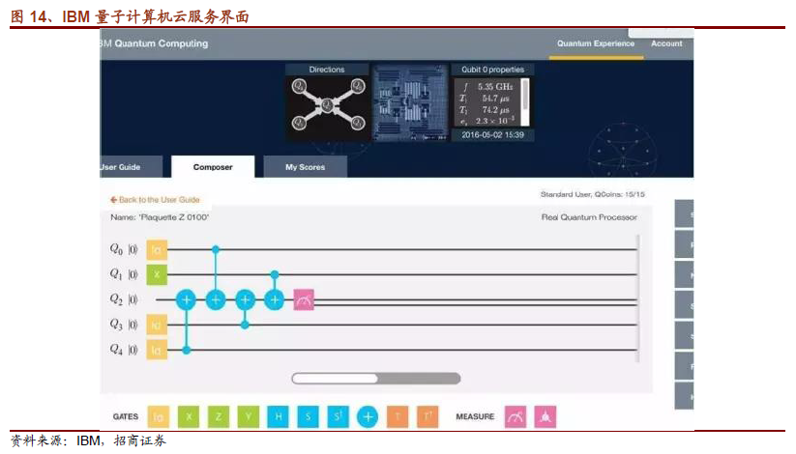
Task: Click the pink measurement gate on Q2 line
Action: tap(304, 299)
